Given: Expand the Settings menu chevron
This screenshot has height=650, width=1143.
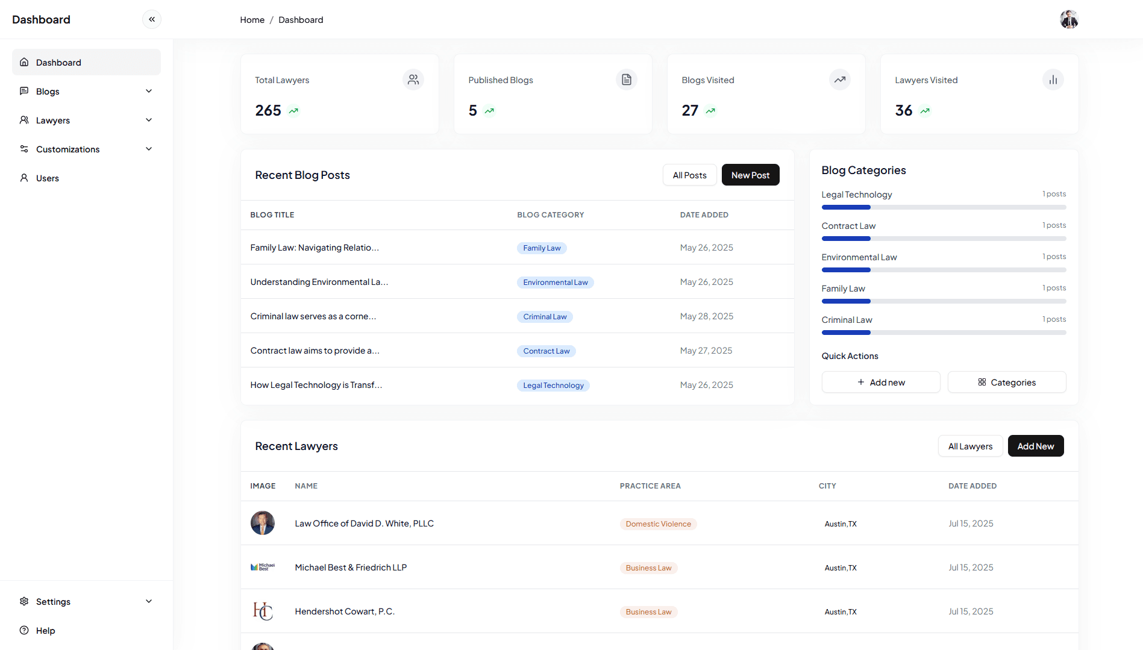Looking at the screenshot, I should tap(149, 601).
